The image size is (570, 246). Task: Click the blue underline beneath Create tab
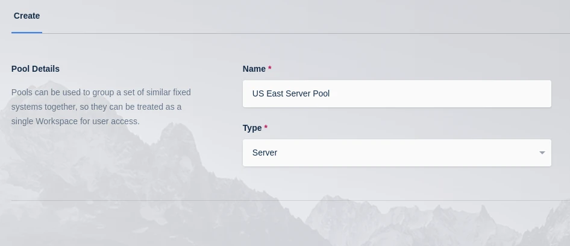point(27,33)
